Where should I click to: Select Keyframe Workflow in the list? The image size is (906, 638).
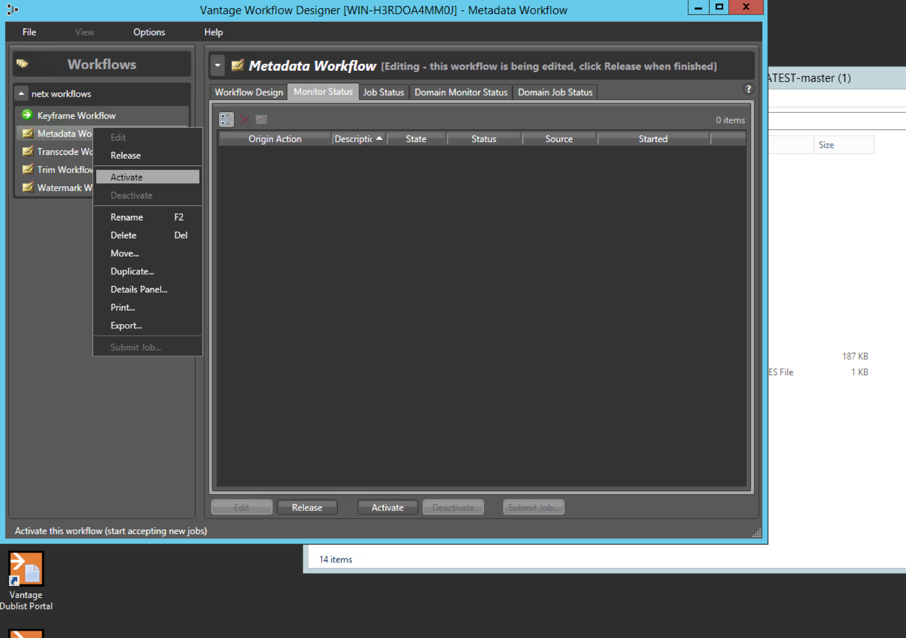(x=101, y=115)
